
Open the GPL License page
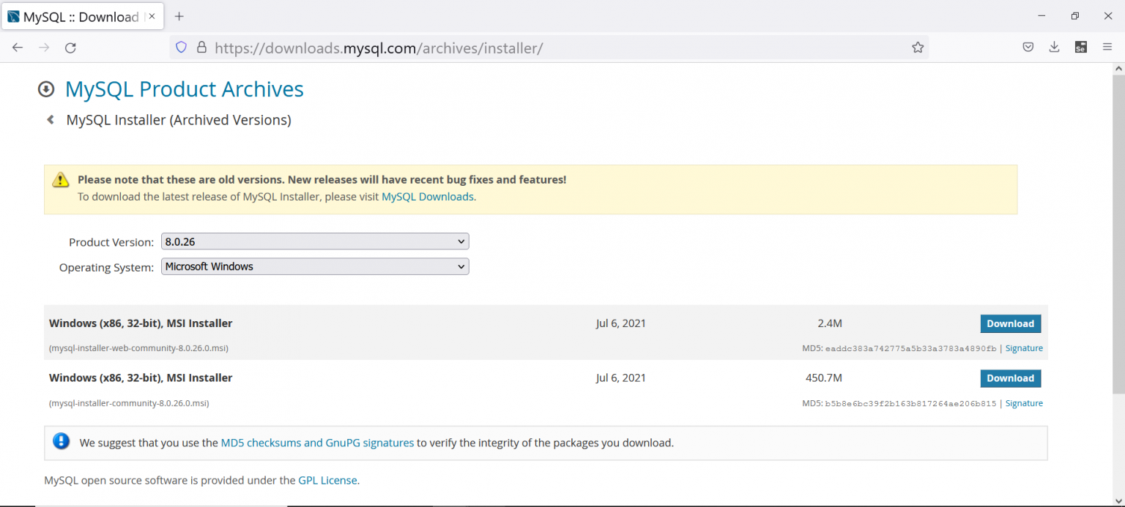pos(327,480)
